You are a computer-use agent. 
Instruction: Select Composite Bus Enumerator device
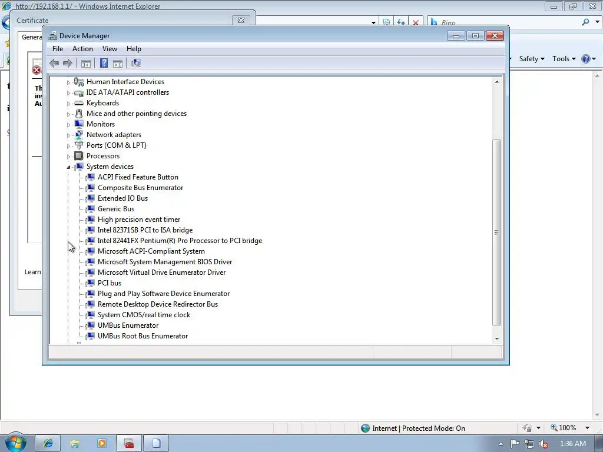(140, 188)
